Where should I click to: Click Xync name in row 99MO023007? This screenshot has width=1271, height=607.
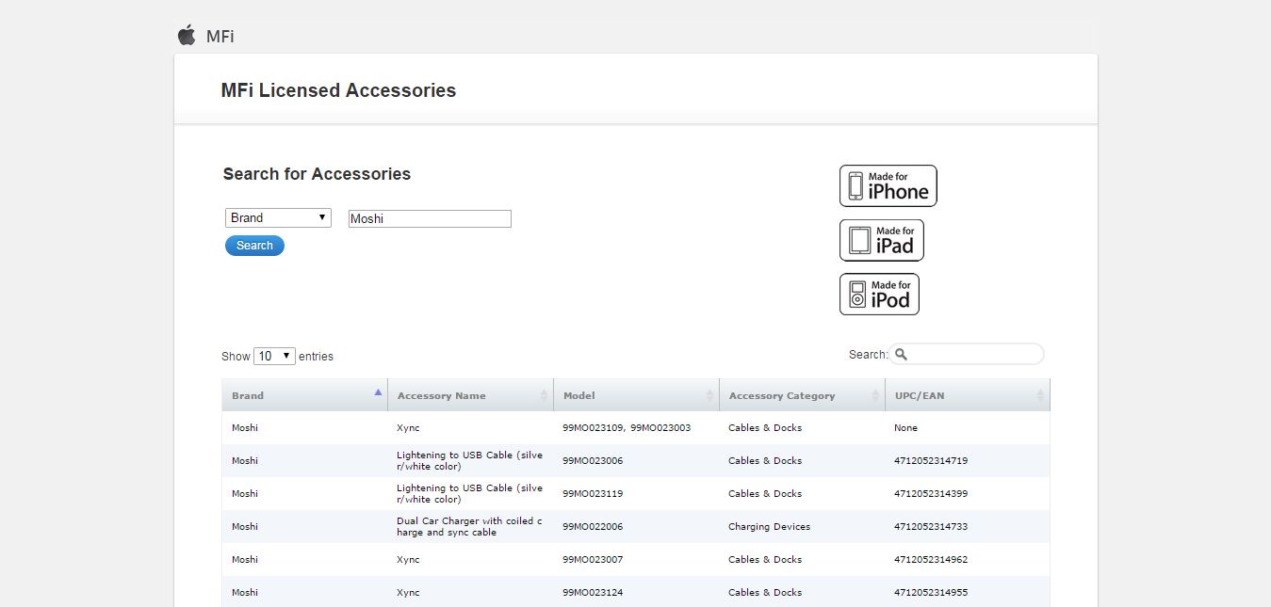(x=408, y=560)
